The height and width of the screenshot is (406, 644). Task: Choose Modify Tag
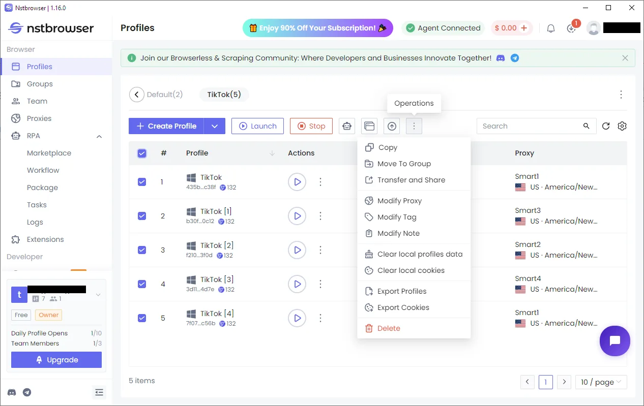[x=414, y=217]
